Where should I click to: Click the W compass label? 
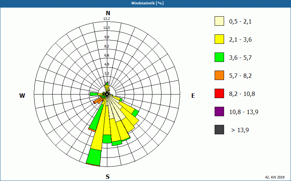point(22,96)
